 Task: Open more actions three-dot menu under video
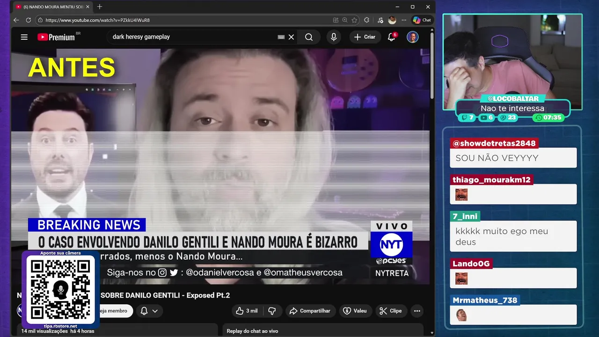[x=417, y=311]
